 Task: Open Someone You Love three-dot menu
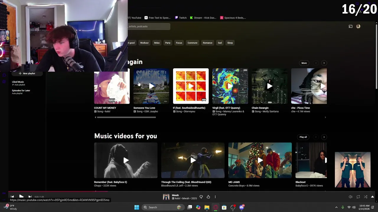click(x=166, y=72)
